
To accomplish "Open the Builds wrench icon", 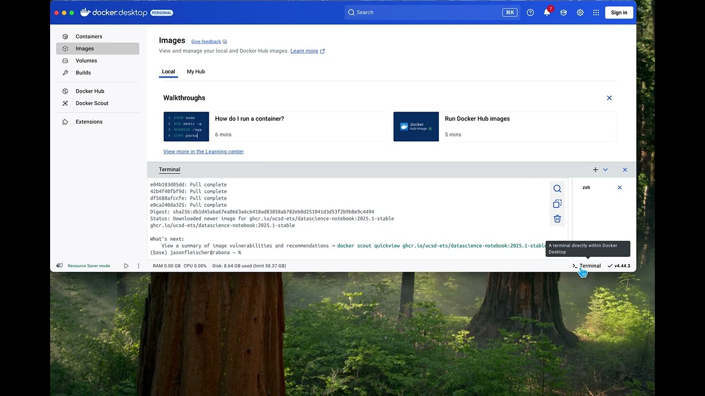I will [x=65, y=73].
